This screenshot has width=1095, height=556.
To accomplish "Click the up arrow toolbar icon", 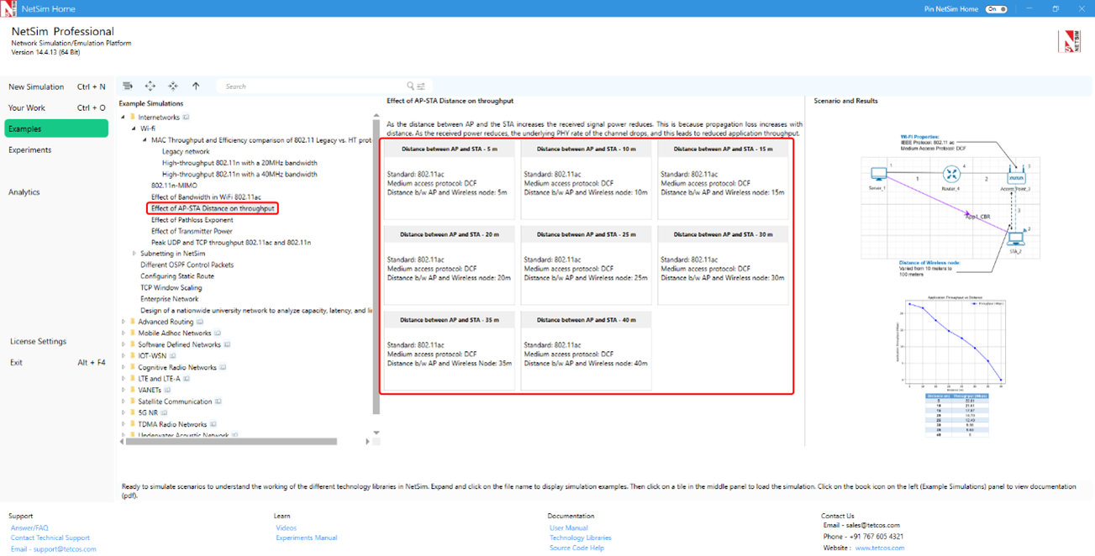I will point(196,86).
